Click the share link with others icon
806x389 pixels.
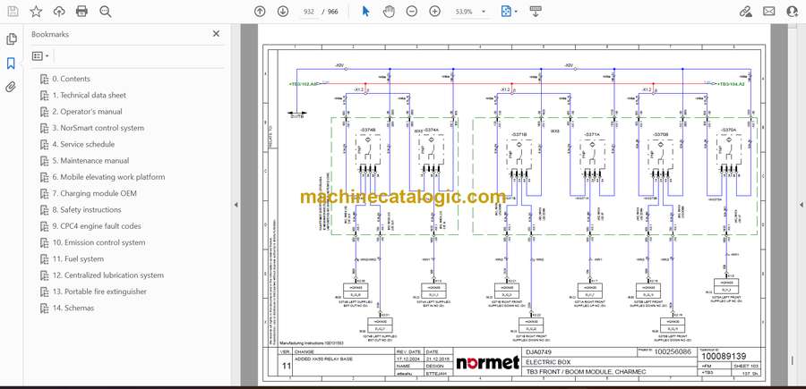(746, 12)
